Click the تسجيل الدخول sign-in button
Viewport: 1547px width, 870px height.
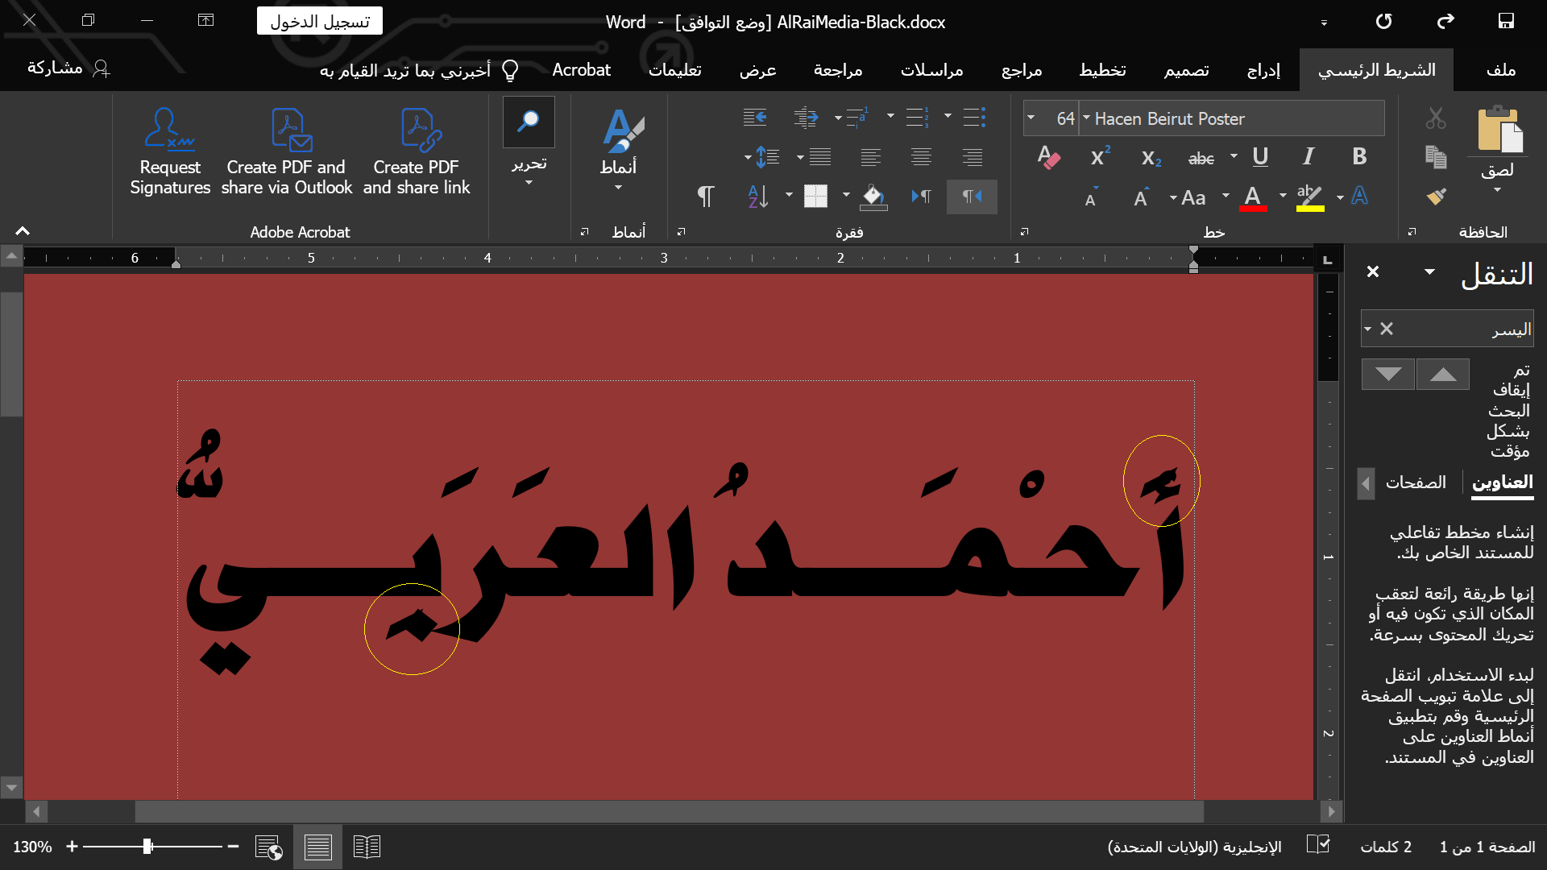pos(320,22)
